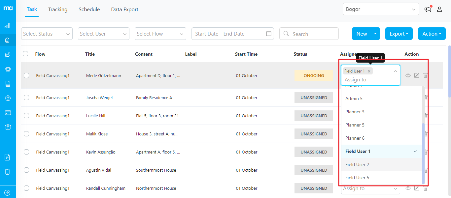Open sidebar settings gear icon
The width and height of the screenshot is (451, 198).
coord(8,98)
